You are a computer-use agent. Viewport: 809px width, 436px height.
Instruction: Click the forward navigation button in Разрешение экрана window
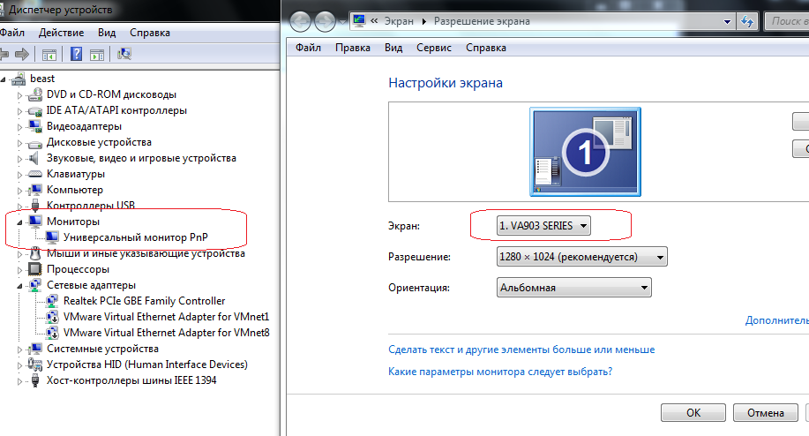325,22
